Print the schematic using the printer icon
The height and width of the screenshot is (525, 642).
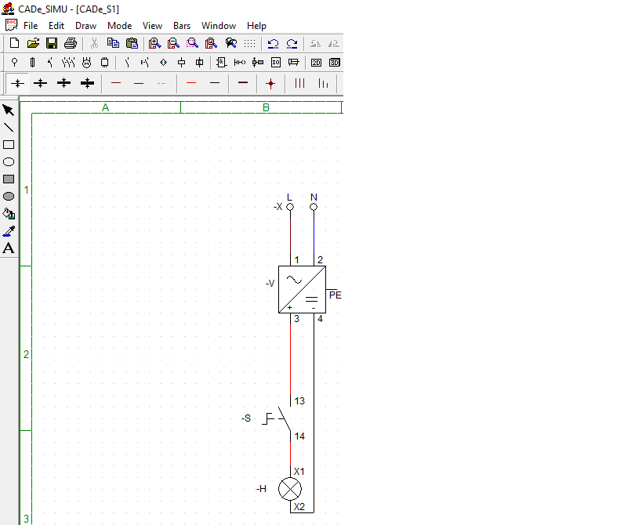click(71, 43)
